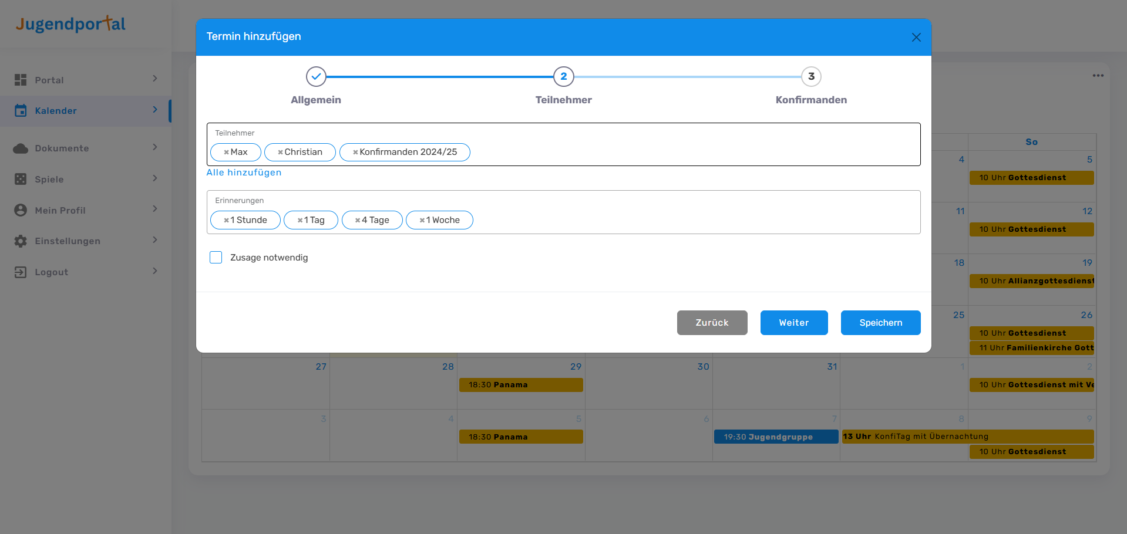Expand the Einstellungen sidebar chevron
The width and height of the screenshot is (1127, 534).
point(155,240)
